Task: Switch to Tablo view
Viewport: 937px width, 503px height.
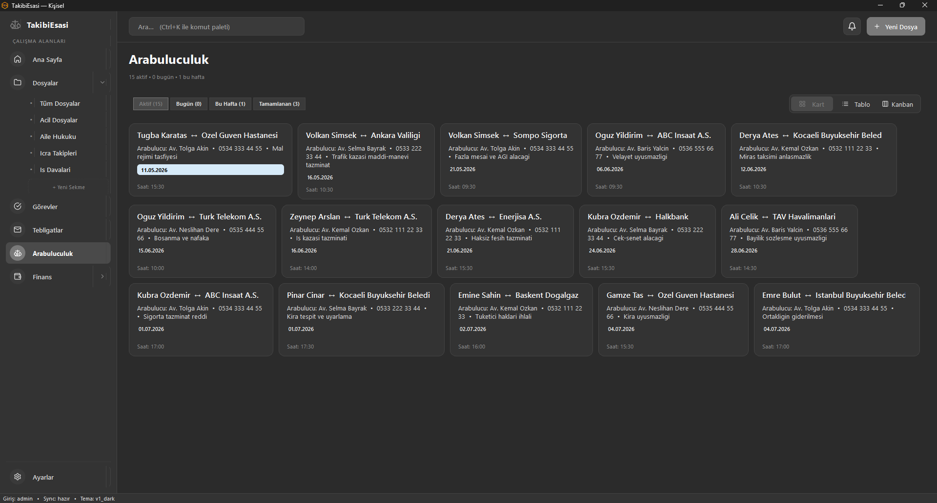Action: tap(856, 104)
